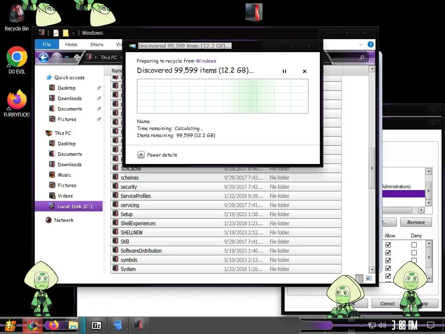
Task: Open File Explorer from the taskbar
Action: tap(73, 325)
